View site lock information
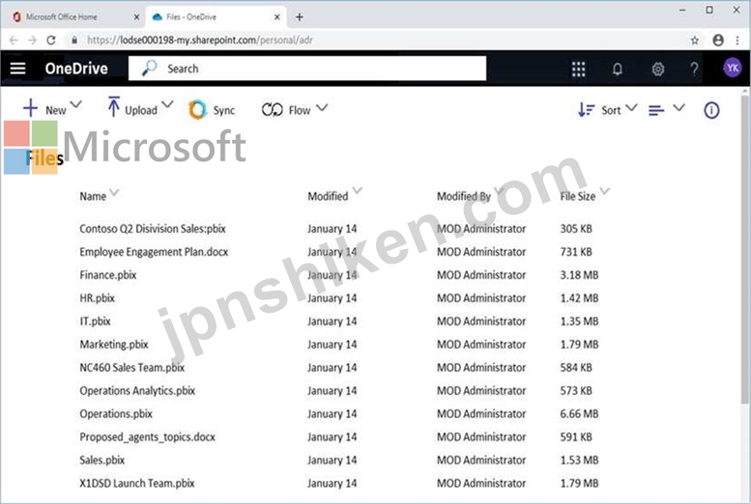 coord(74,41)
